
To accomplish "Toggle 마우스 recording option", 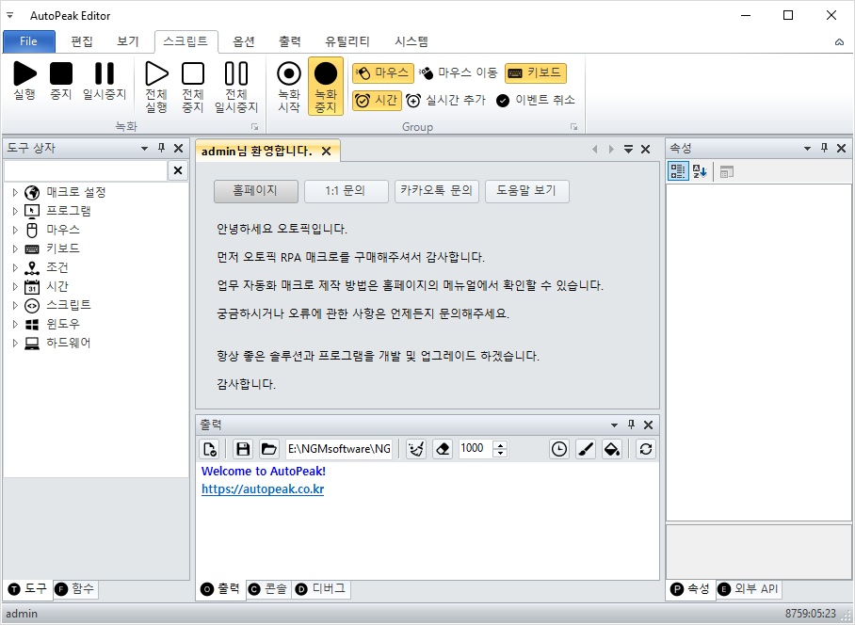I will (381, 72).
